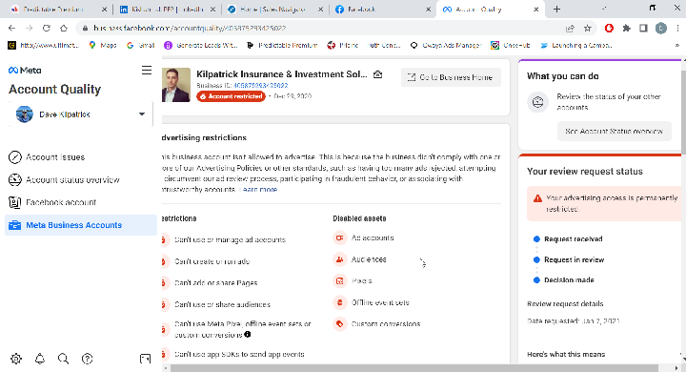Open the Predictable Premium bookmark
This screenshot has width=686, height=372.
282,45
